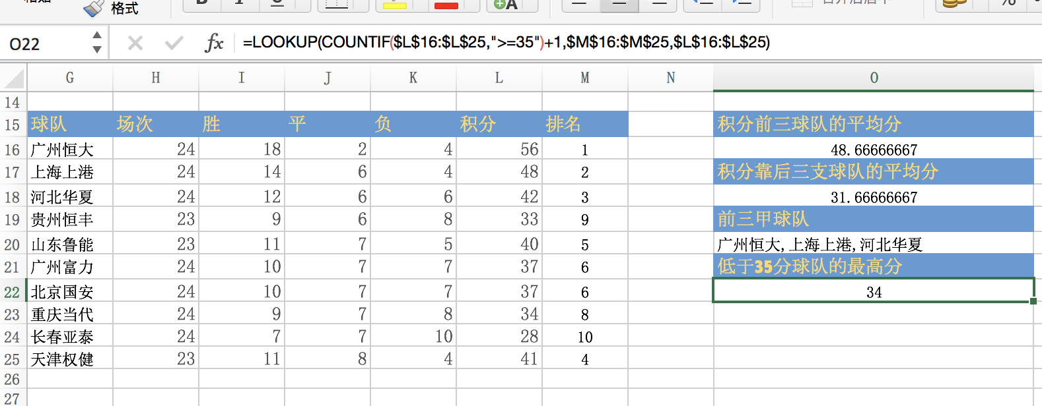This screenshot has height=406, width=1042.
Task: Select column H header
Action: coord(156,78)
